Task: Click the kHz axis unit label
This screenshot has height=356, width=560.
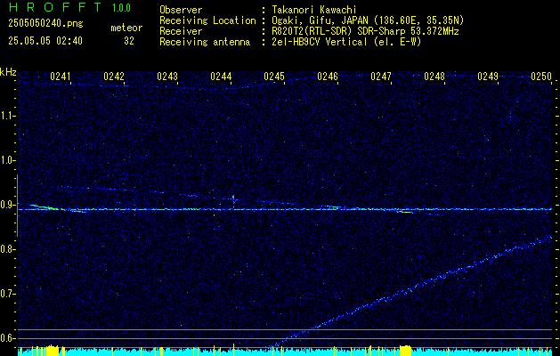Action: coord(8,73)
